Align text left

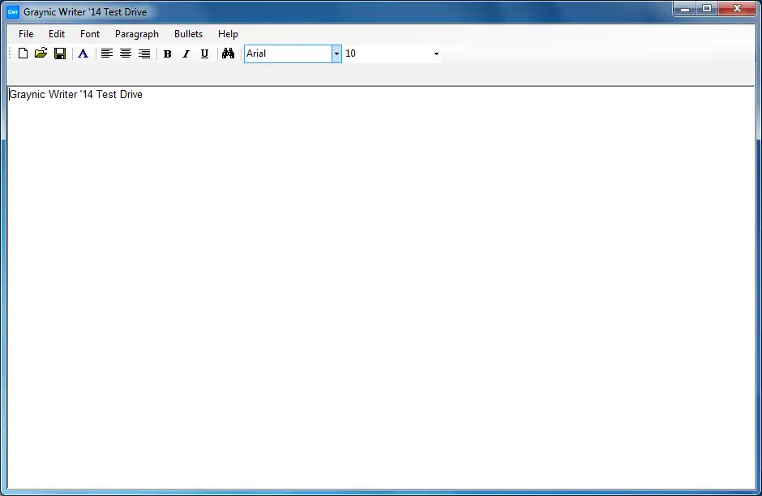(x=107, y=53)
